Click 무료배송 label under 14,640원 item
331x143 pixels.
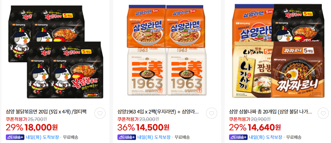coord(294,137)
